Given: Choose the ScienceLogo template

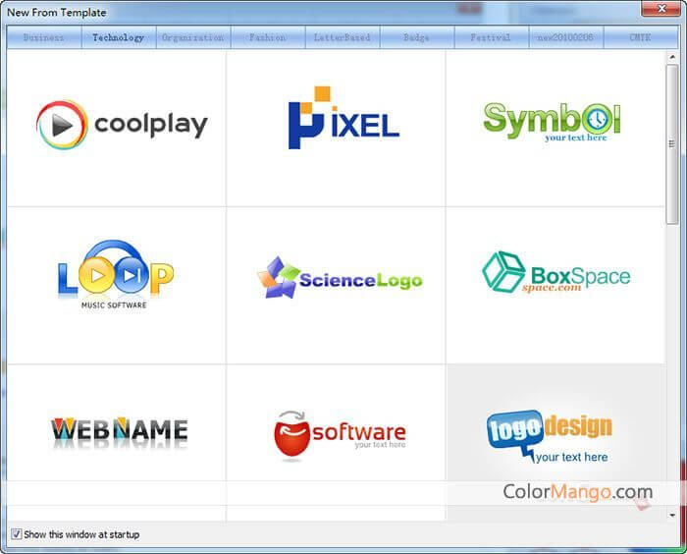Looking at the screenshot, I should click(x=337, y=280).
